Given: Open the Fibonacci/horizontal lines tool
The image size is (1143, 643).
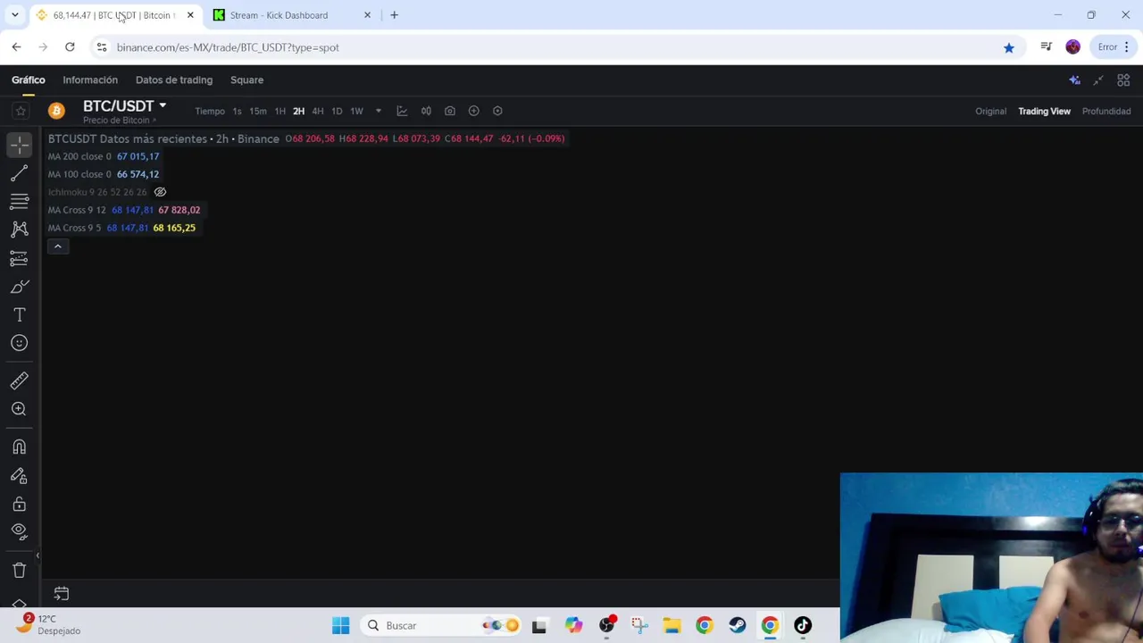Looking at the screenshot, I should point(20,201).
